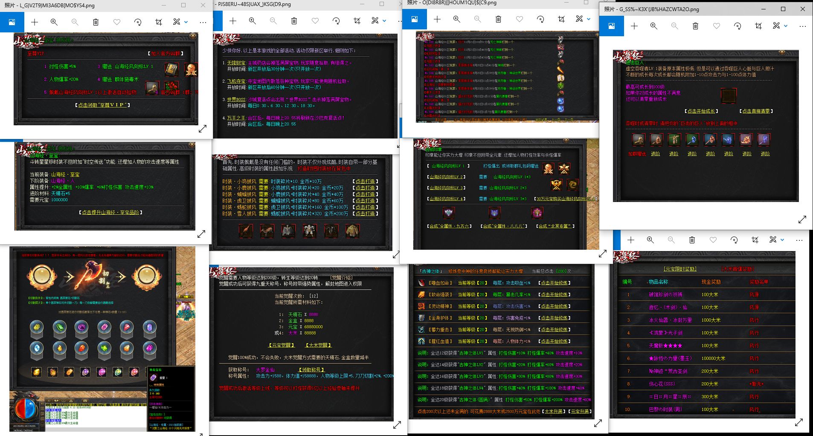Viewport: 813px width, 436px height.
Task: Expand edit dropdown arrow in O[DI8R8R window
Action: tap(589, 19)
